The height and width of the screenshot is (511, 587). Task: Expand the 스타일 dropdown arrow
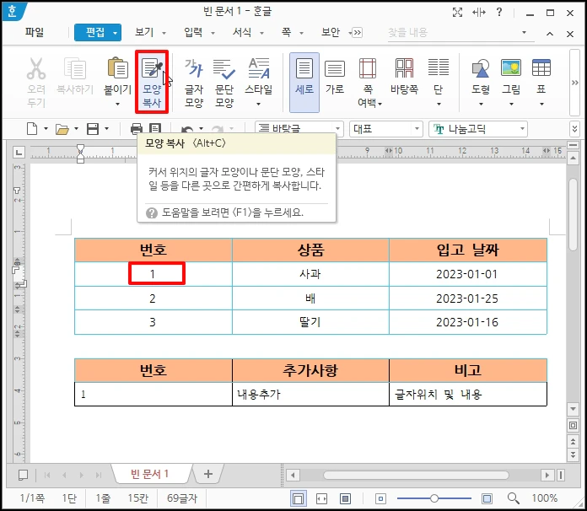[x=258, y=104]
